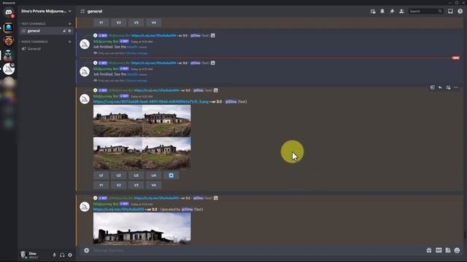Screen dimensions: 467x262
Task: Click U2 upscale button
Action: click(118, 175)
